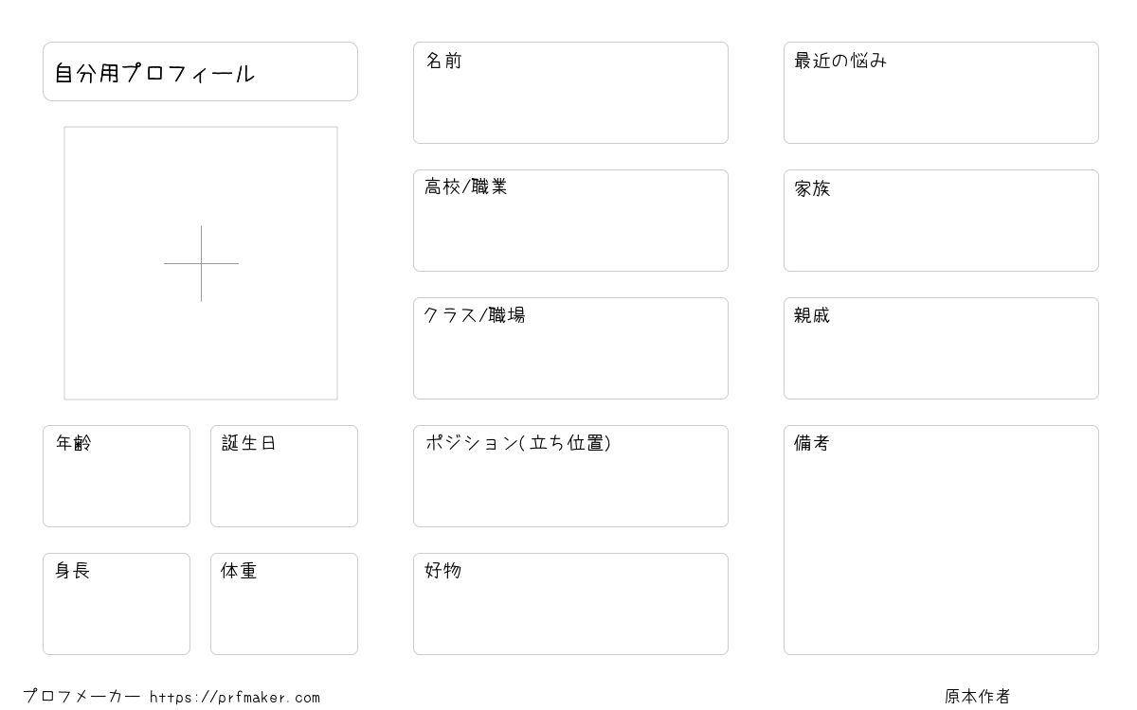Screen dimensions: 1137x710
Task: Click the 名前 input box
Action: 570,93
